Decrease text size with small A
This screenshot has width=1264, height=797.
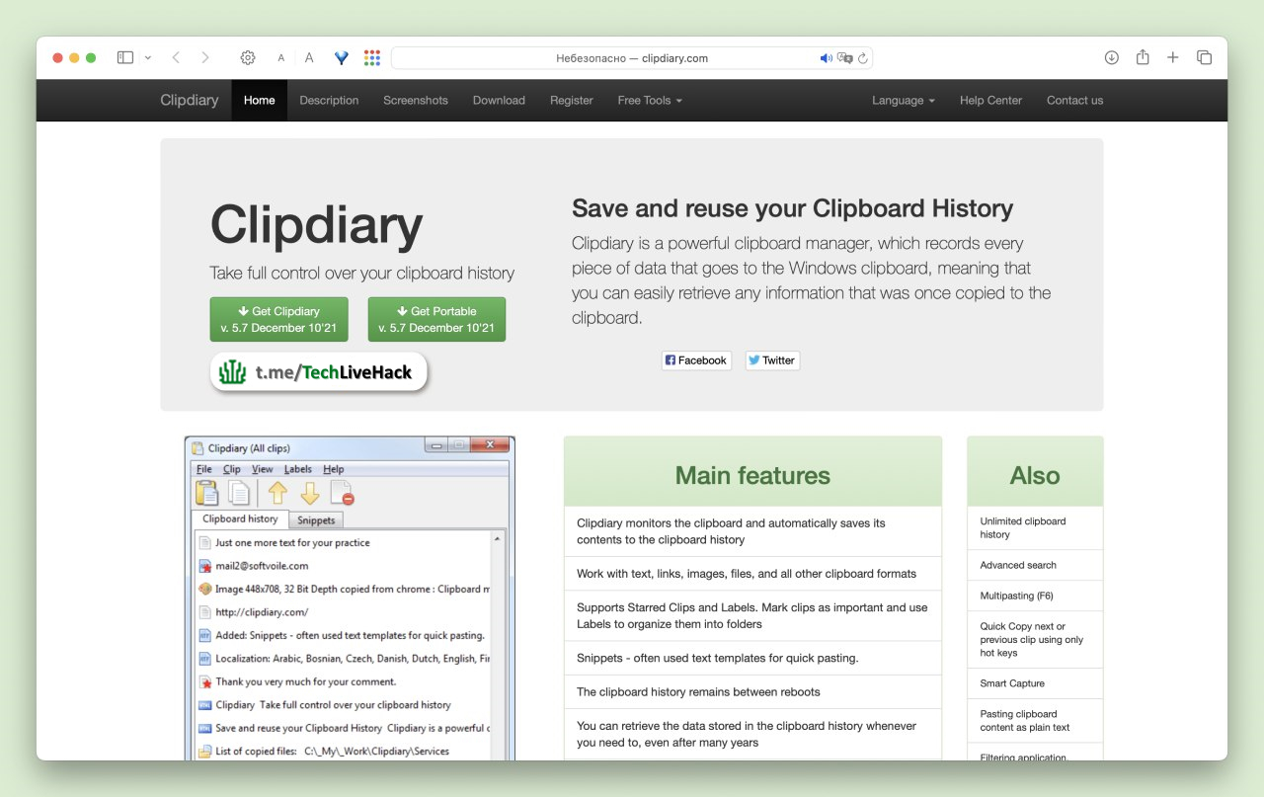click(x=281, y=58)
